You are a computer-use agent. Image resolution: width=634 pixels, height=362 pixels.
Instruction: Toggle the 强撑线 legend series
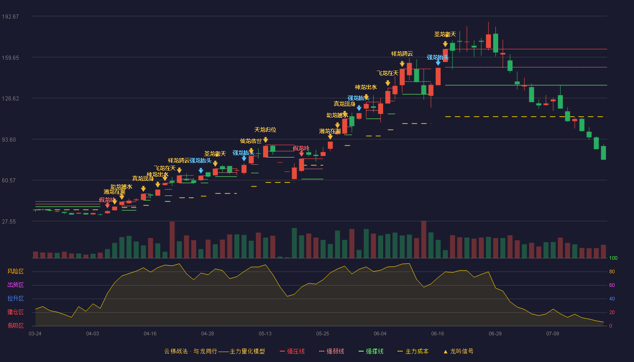click(371, 351)
